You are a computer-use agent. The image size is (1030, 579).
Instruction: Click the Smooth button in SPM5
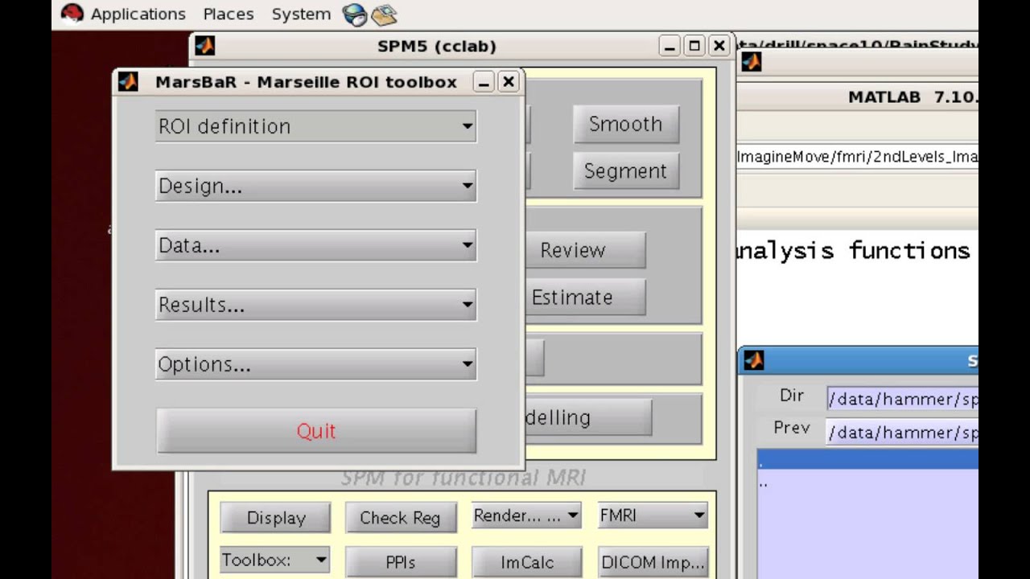(x=625, y=124)
